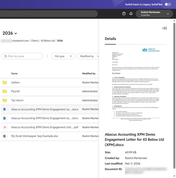Screen dimensions: 176x178
Task: Click the Payroll folder icon
Action: coord(5,91)
